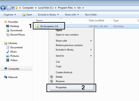
Task: Expand the arrow after Computer in path
Action: point(36,8)
